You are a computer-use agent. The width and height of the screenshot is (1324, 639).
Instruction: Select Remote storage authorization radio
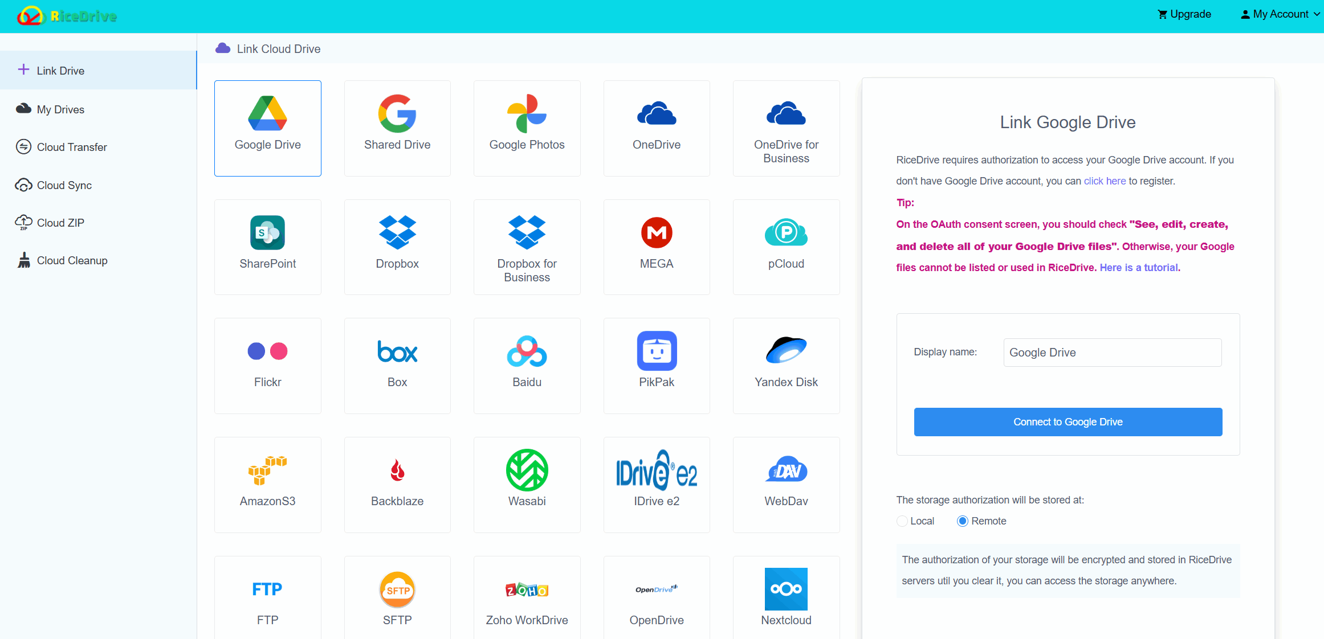click(962, 521)
